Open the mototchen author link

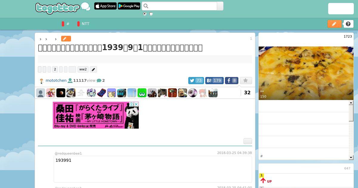pos(56,81)
